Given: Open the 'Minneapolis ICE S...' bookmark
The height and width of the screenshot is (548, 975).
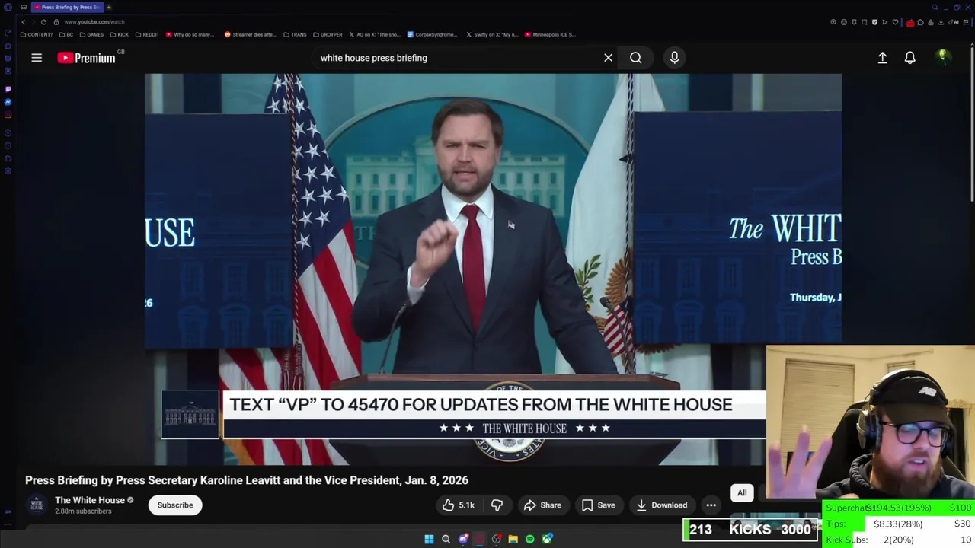Looking at the screenshot, I should (x=550, y=34).
